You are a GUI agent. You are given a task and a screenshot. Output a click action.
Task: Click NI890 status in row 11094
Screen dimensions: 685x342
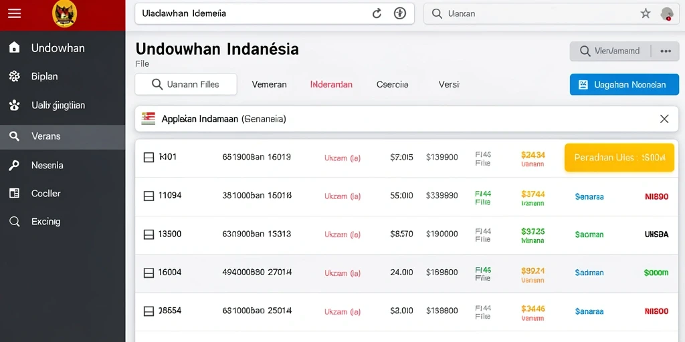[657, 197]
